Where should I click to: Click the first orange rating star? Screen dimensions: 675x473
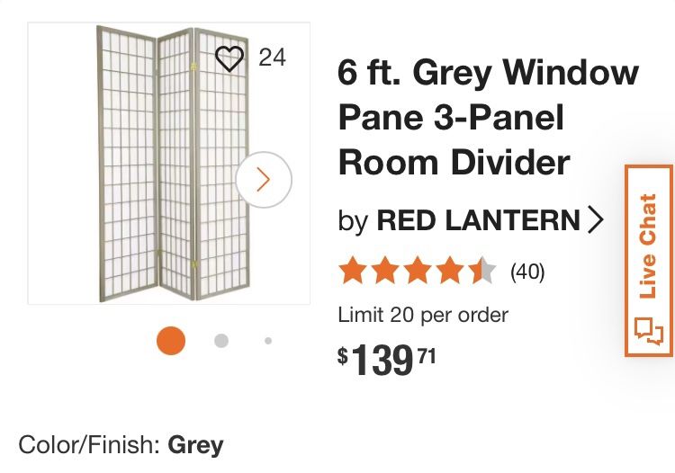click(352, 271)
